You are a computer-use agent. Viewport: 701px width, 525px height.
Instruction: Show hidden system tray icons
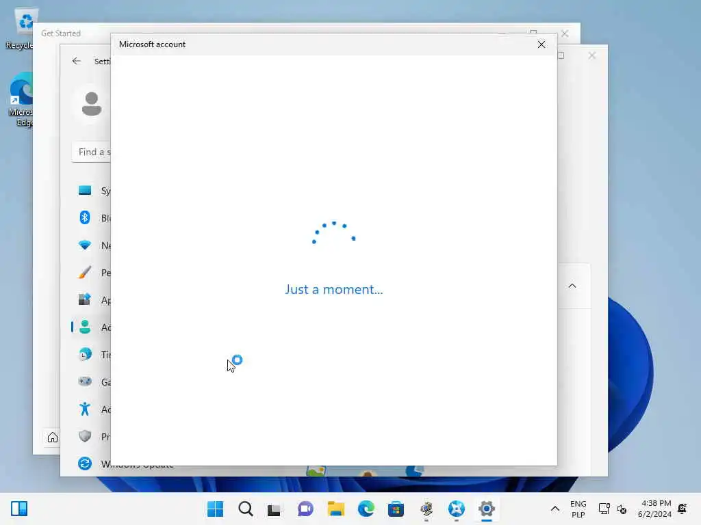click(x=555, y=509)
